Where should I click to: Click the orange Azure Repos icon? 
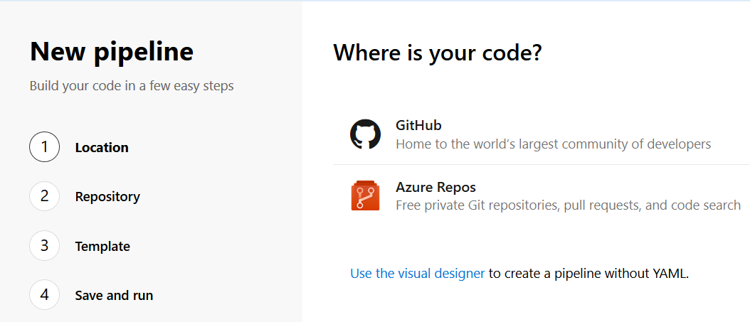pos(365,196)
